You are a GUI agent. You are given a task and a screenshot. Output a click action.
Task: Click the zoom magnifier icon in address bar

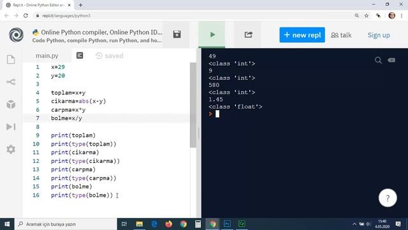[357, 15]
